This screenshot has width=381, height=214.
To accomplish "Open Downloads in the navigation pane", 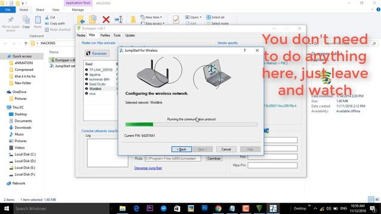I will coord(23,127).
